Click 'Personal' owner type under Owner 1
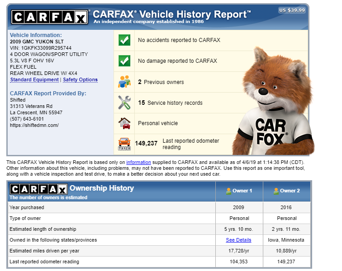 pyautogui.click(x=239, y=218)
